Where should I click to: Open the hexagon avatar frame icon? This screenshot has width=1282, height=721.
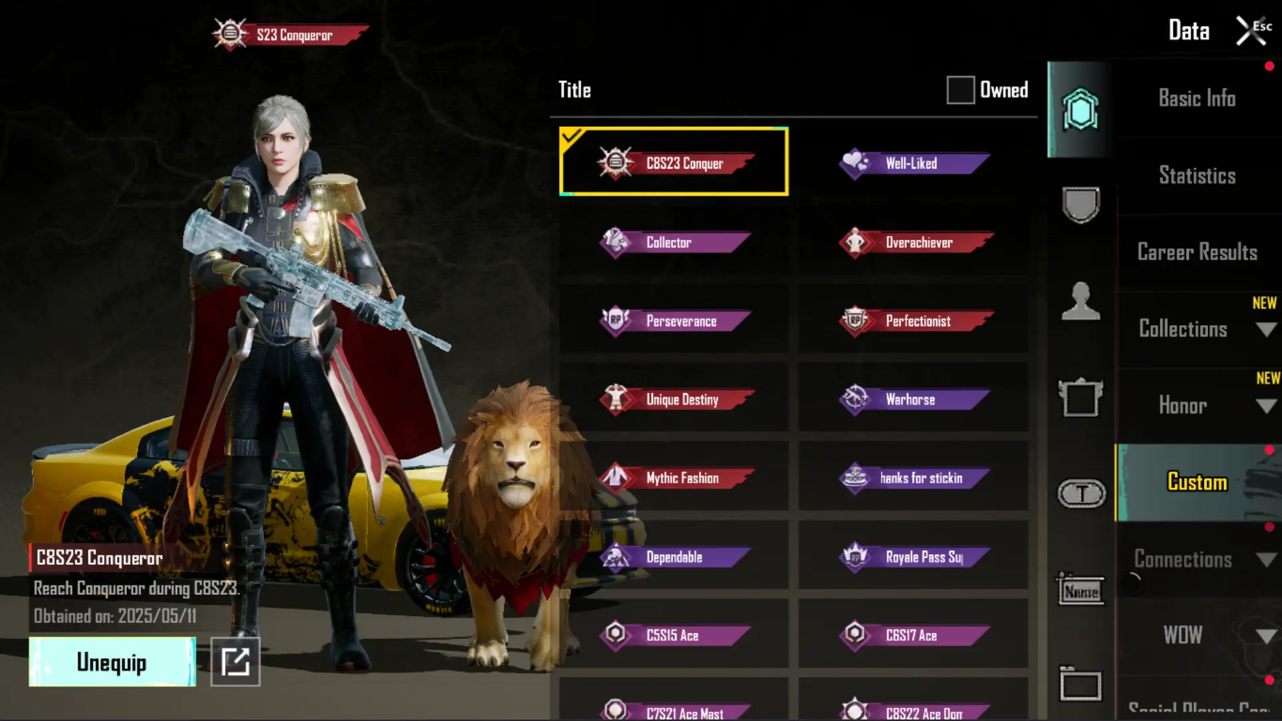click(1080, 109)
